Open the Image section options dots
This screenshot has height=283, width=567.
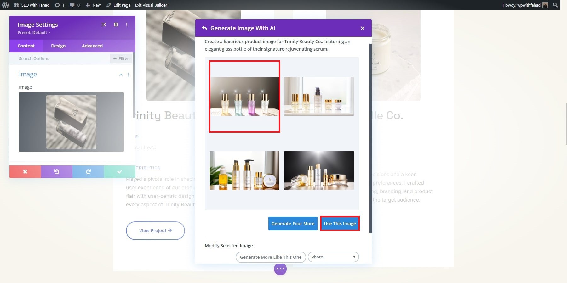click(128, 75)
